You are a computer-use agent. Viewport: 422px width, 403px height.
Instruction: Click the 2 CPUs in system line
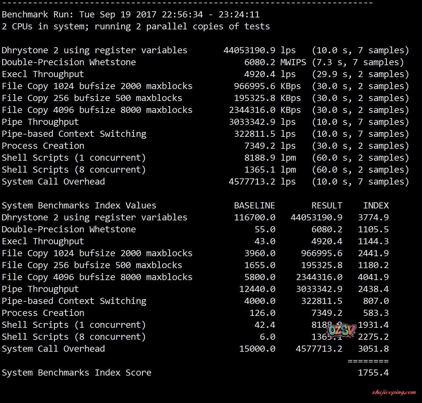136,26
